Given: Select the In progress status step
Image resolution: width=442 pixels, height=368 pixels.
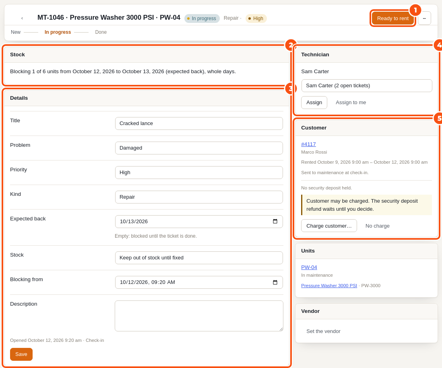Looking at the screenshot, I should pyautogui.click(x=58, y=32).
